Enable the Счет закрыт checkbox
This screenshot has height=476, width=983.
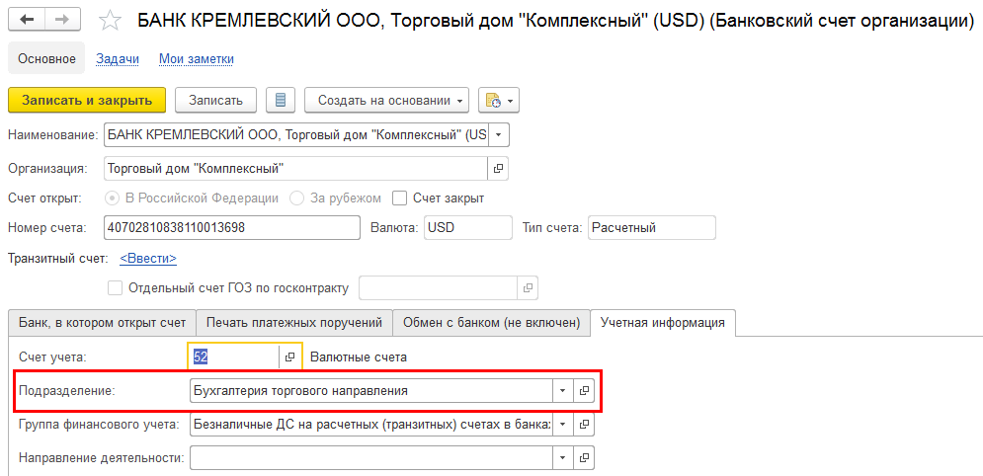400,198
